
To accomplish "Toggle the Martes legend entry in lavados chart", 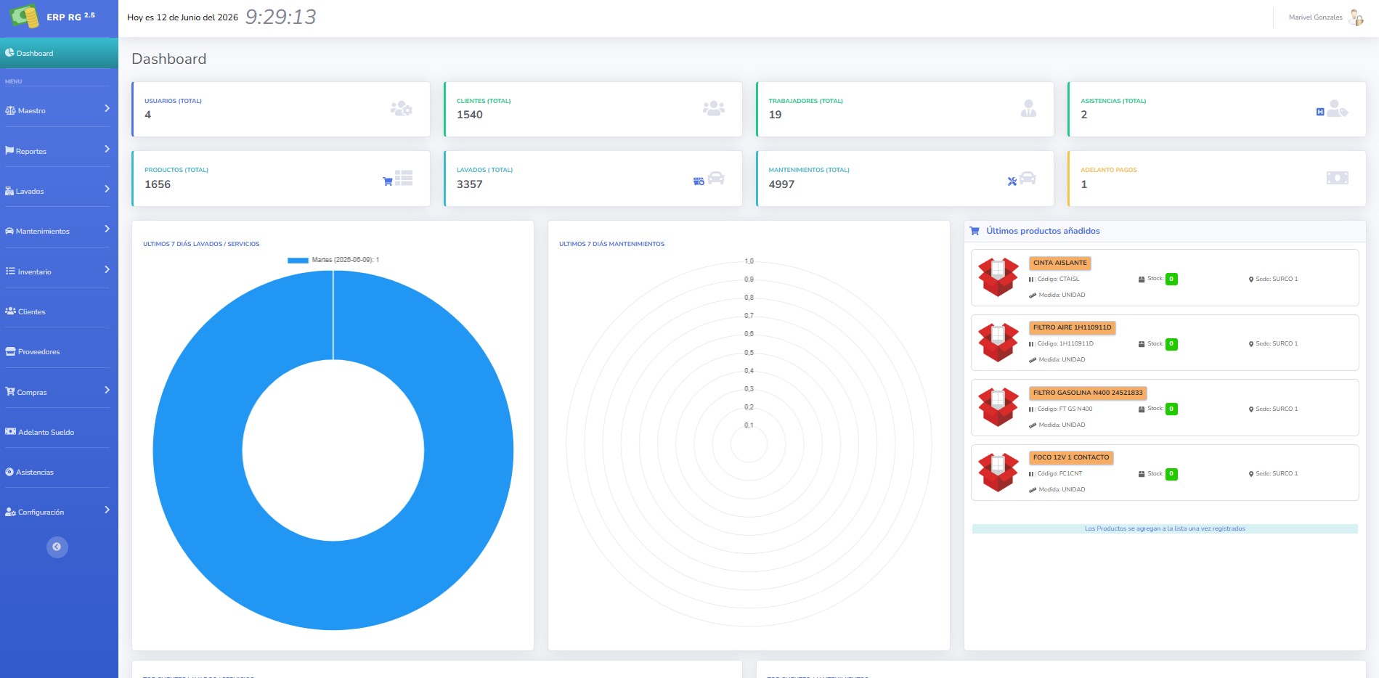I will (333, 260).
